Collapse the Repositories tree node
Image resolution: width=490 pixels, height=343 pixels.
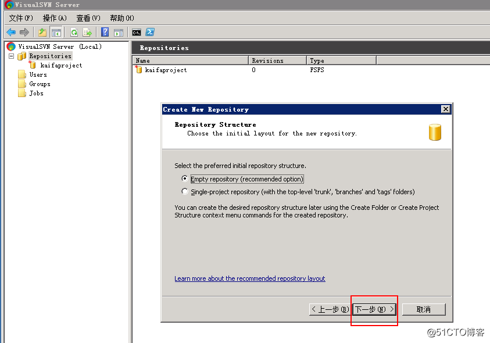pos(11,56)
